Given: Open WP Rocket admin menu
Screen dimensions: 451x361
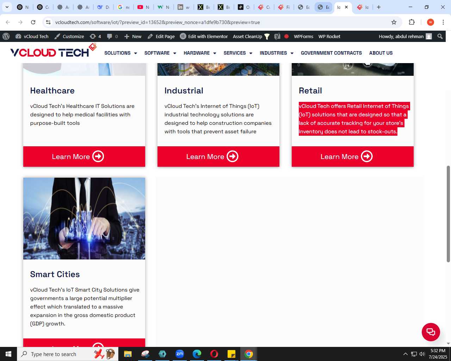Looking at the screenshot, I should click(x=329, y=36).
